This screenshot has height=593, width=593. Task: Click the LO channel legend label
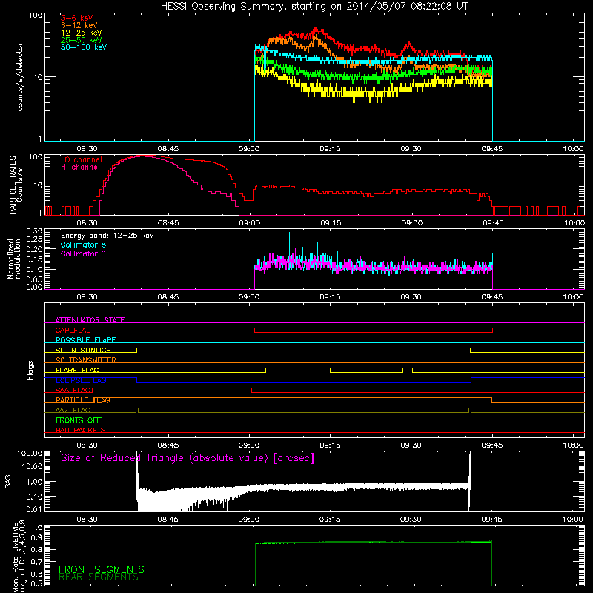click(82, 159)
